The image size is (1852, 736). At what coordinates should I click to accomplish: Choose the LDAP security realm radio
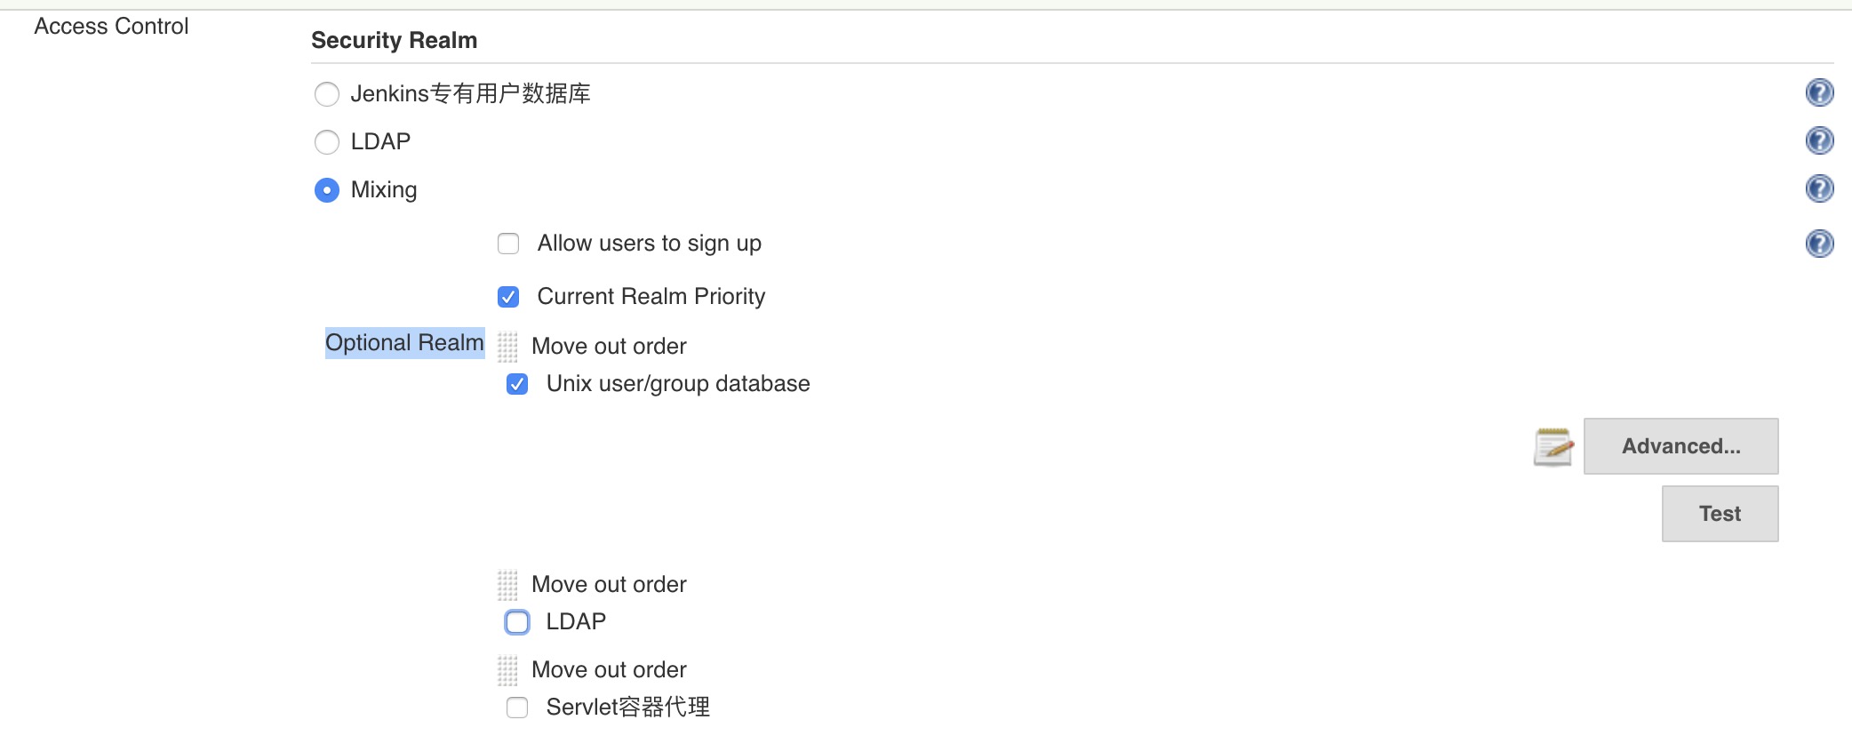coord(327,142)
